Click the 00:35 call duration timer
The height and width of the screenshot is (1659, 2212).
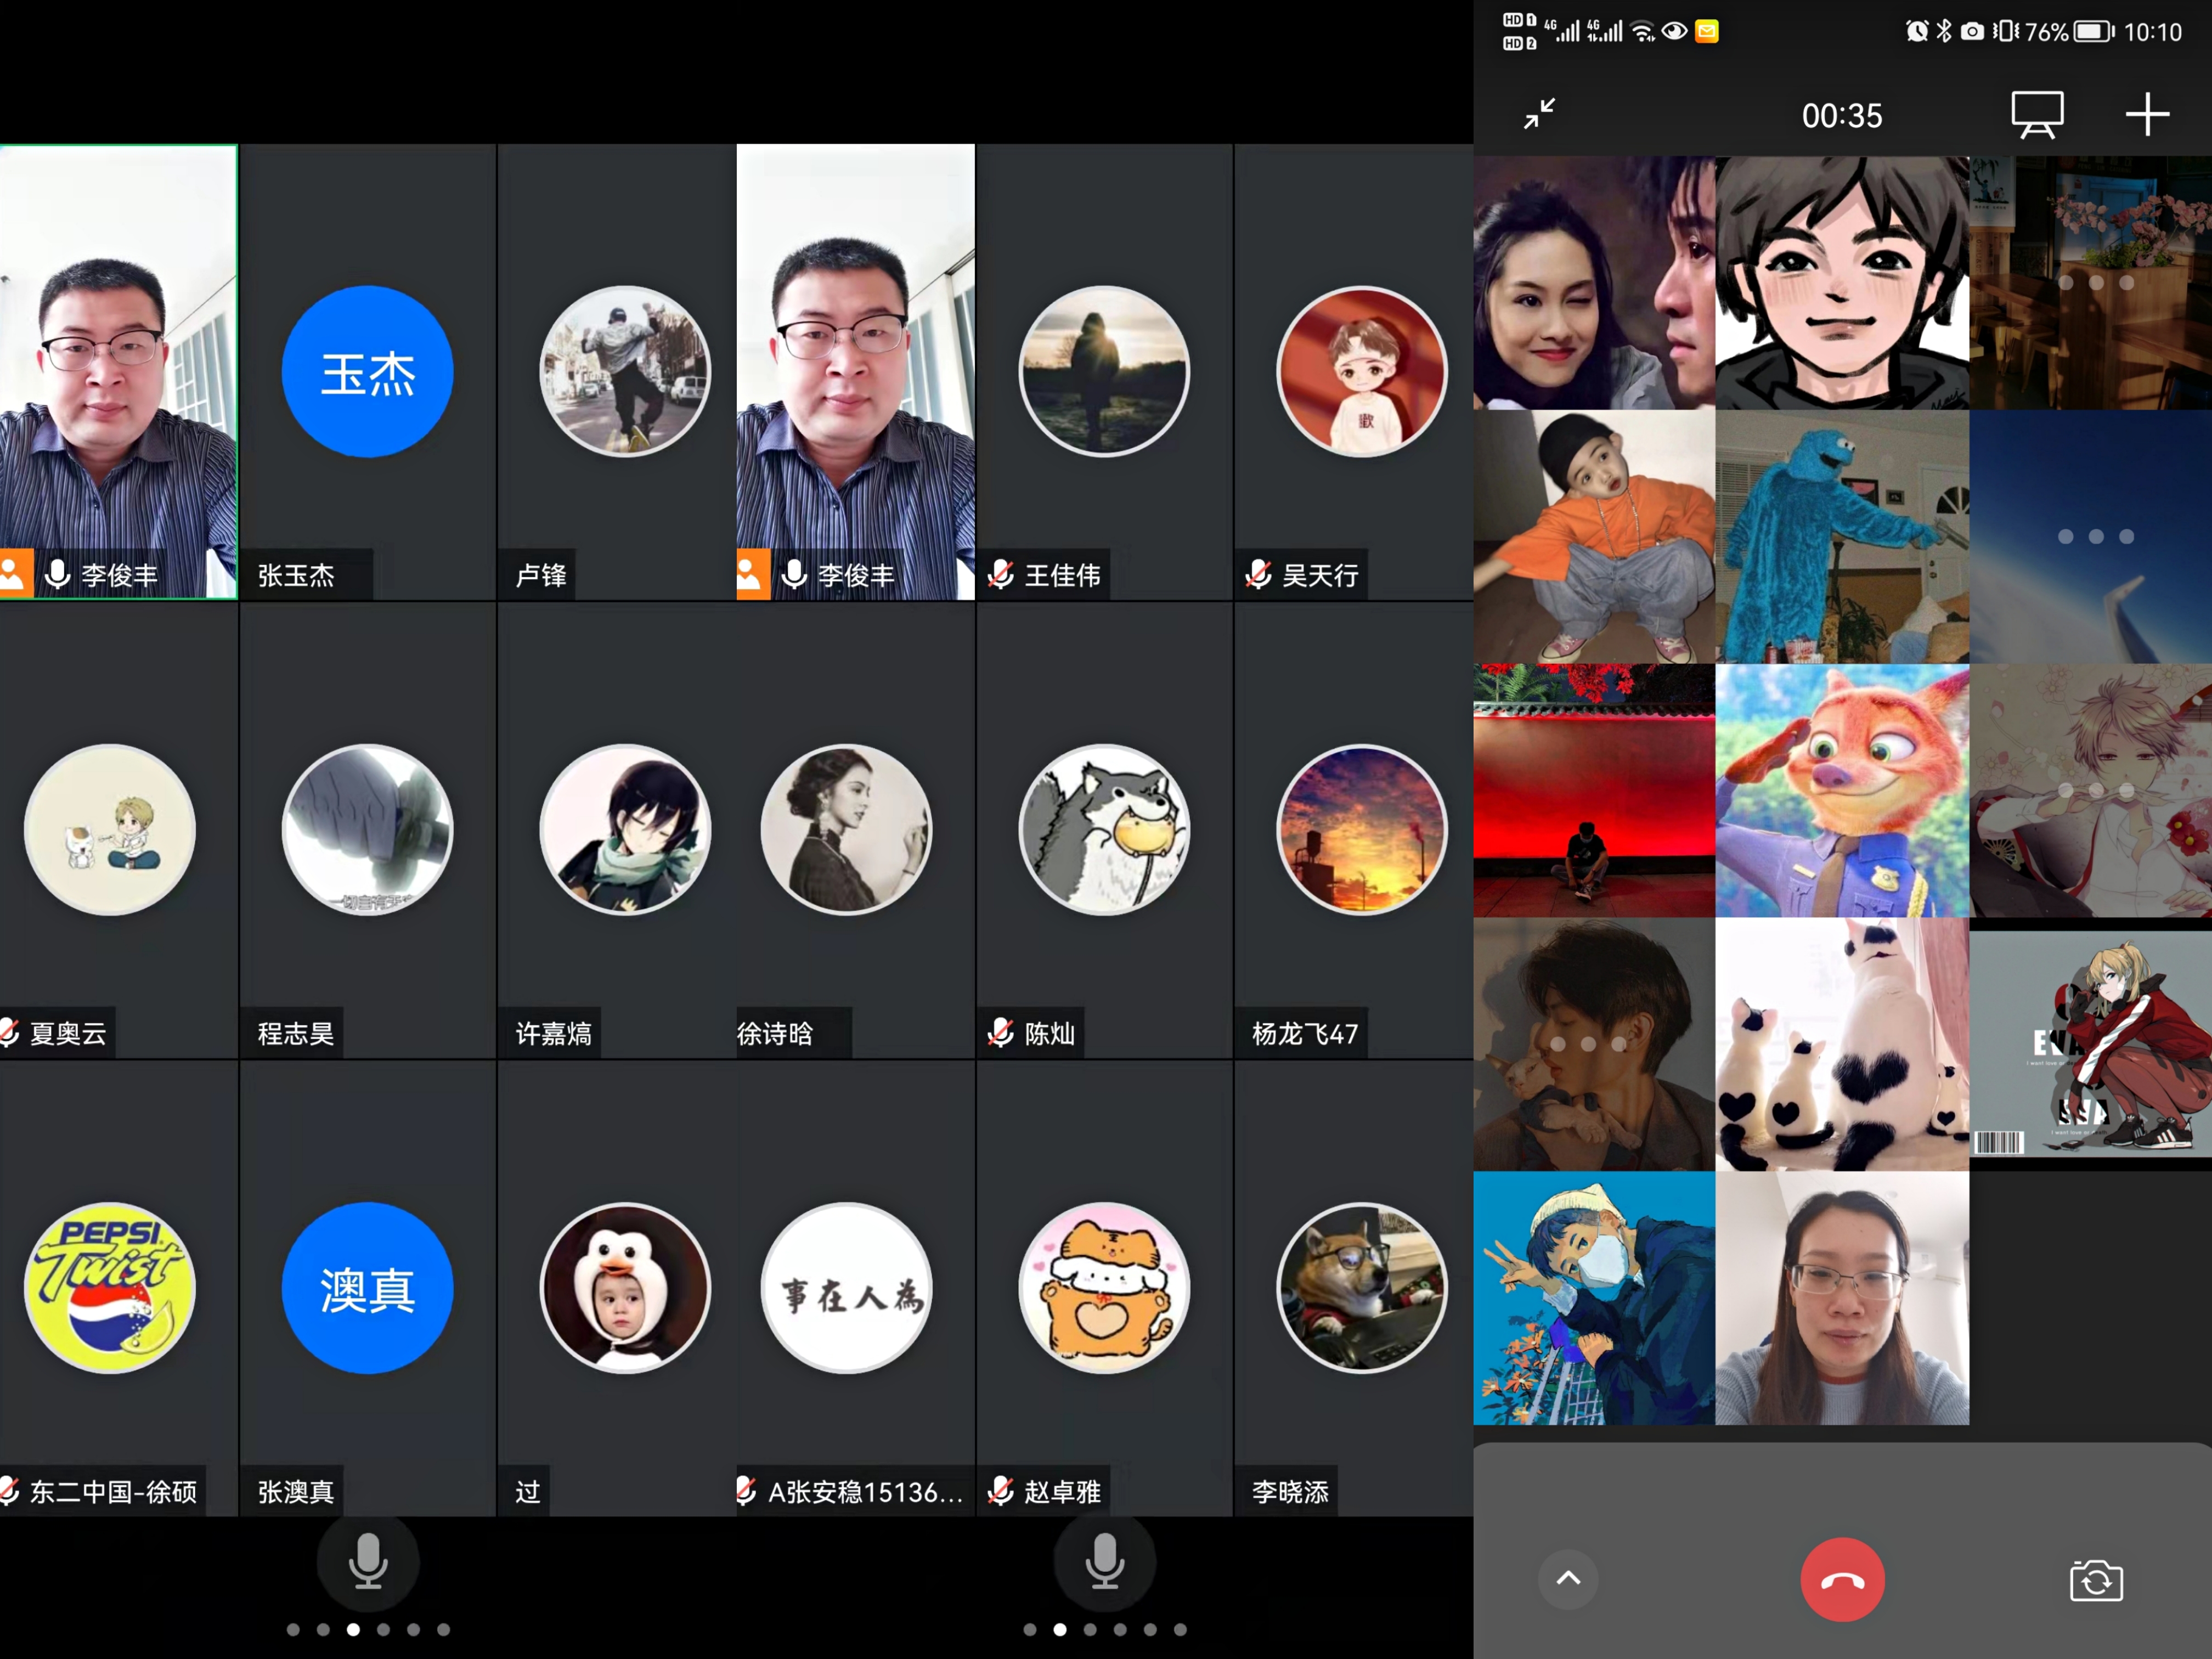[1841, 116]
